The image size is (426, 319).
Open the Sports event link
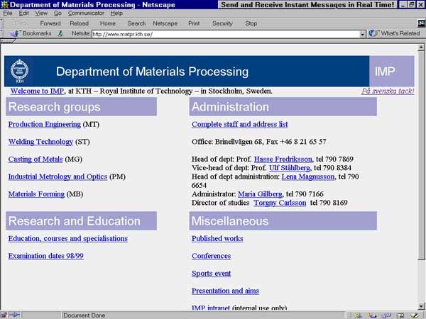(x=211, y=273)
